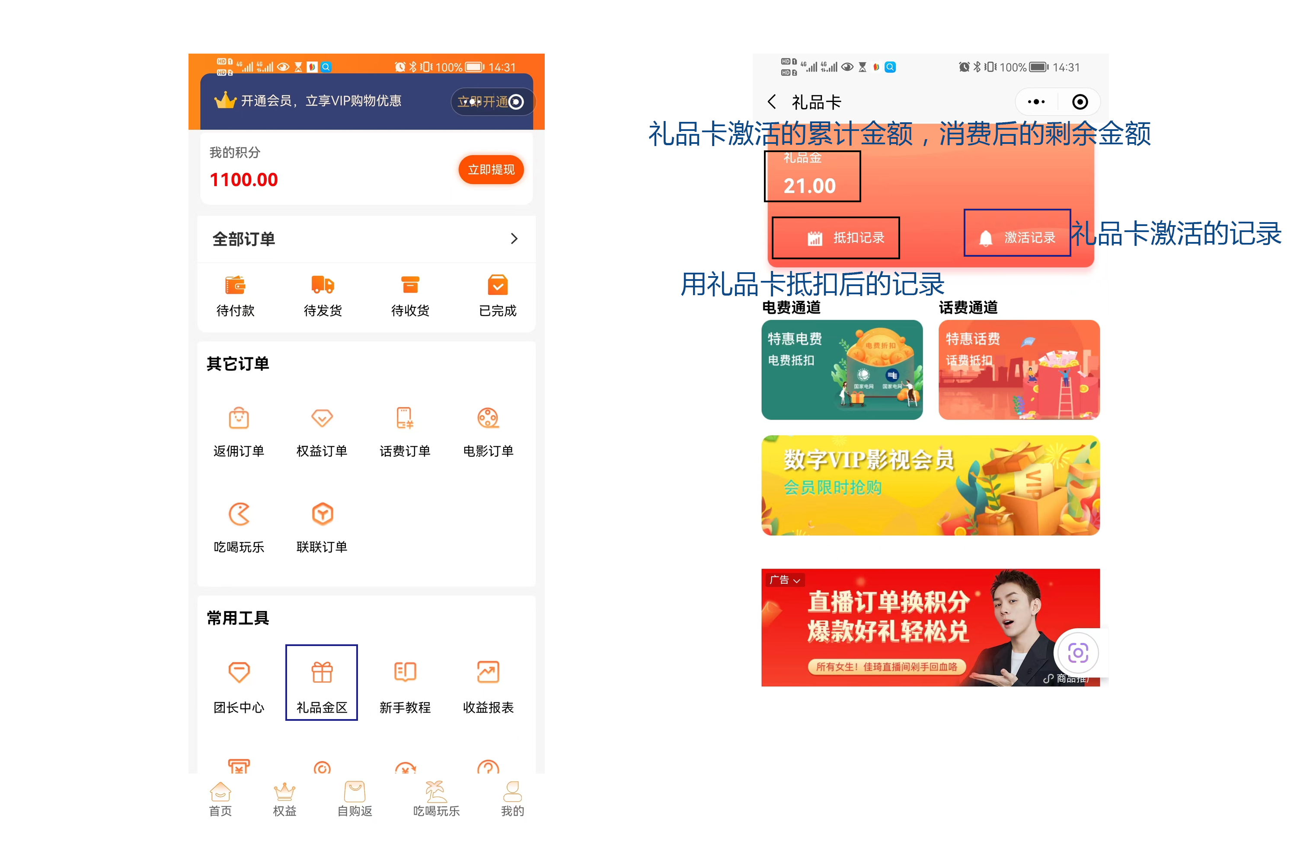
Task: Open 吃喝玩乐 order icon in 其它订单
Action: point(239,514)
